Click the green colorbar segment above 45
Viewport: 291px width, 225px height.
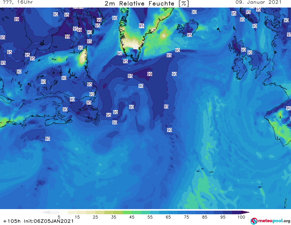(x=127, y=212)
